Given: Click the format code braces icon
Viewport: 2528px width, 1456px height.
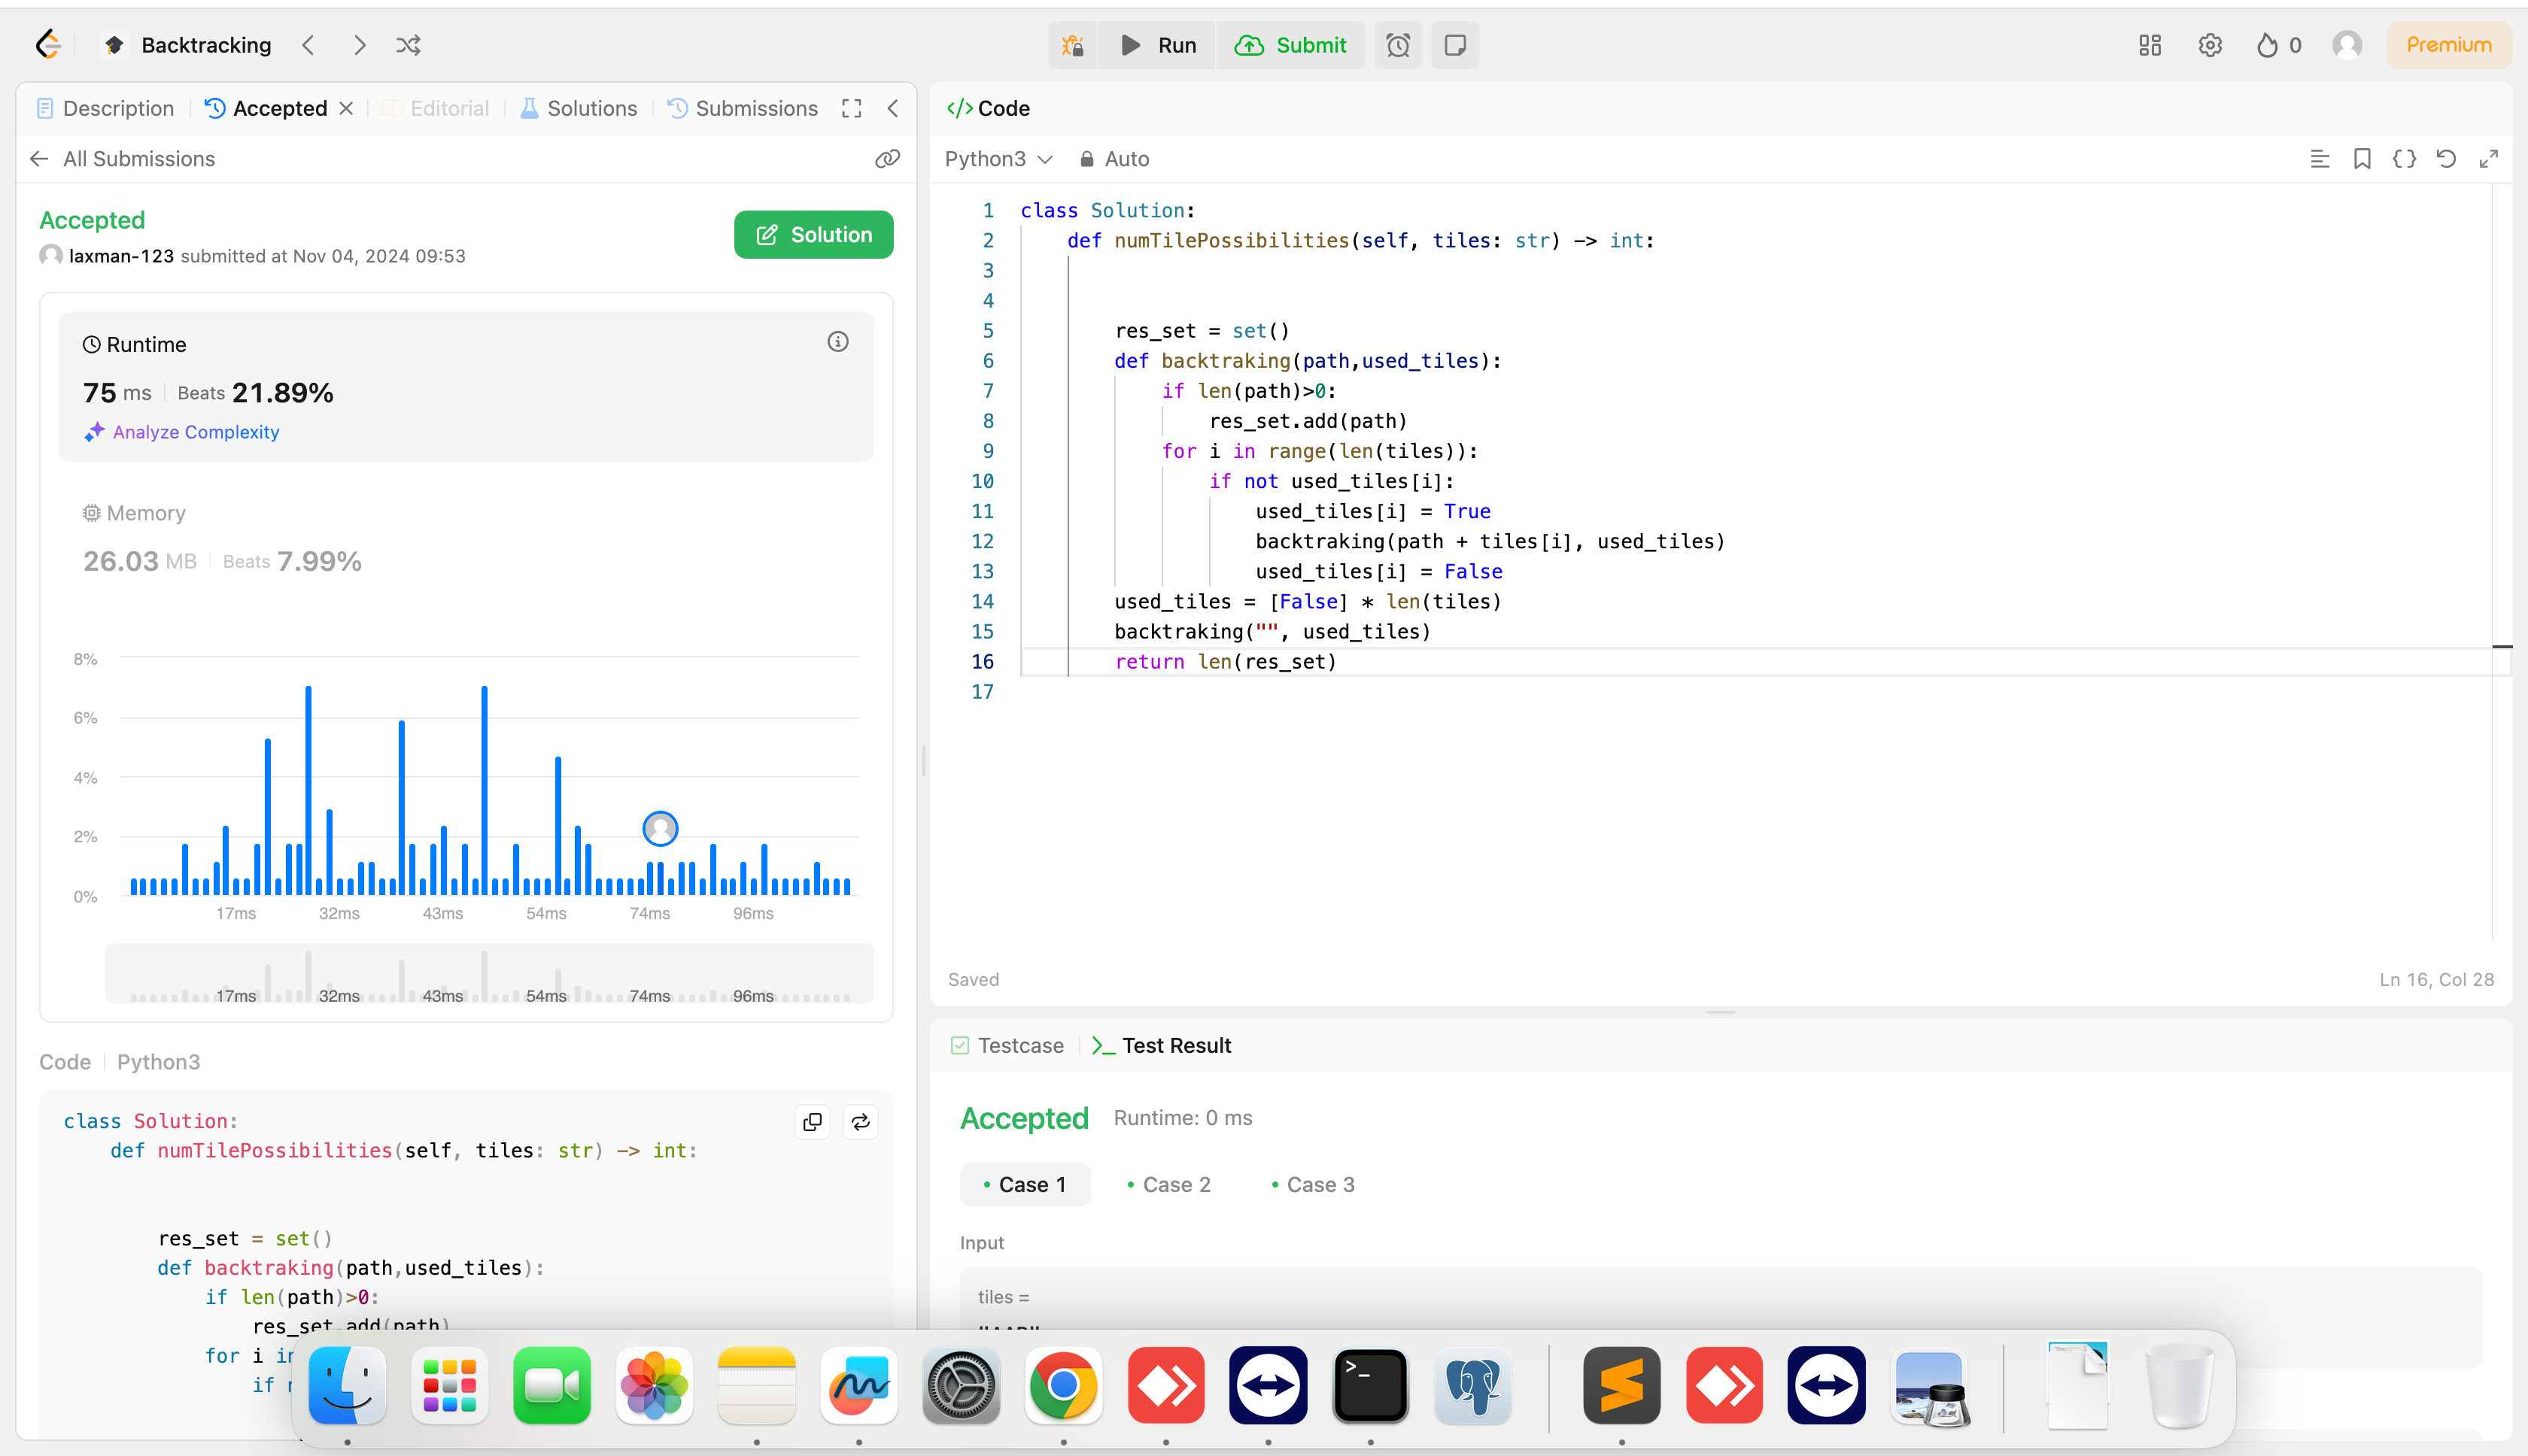Looking at the screenshot, I should [x=2404, y=159].
